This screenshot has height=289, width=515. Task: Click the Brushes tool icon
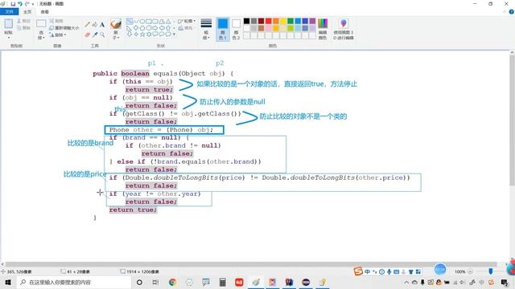pos(116,24)
